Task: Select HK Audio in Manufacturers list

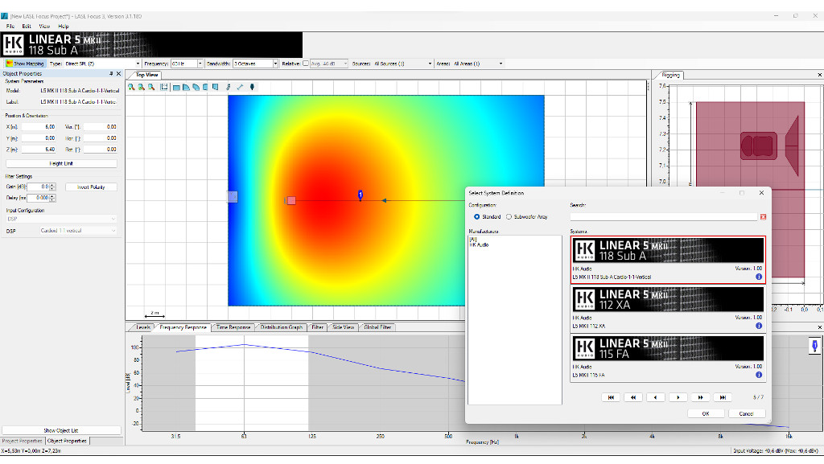Action: [479, 245]
